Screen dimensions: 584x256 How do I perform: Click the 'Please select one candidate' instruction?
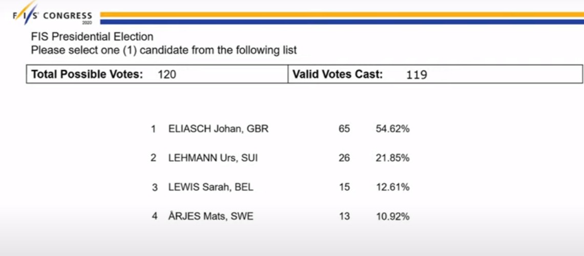click(164, 50)
